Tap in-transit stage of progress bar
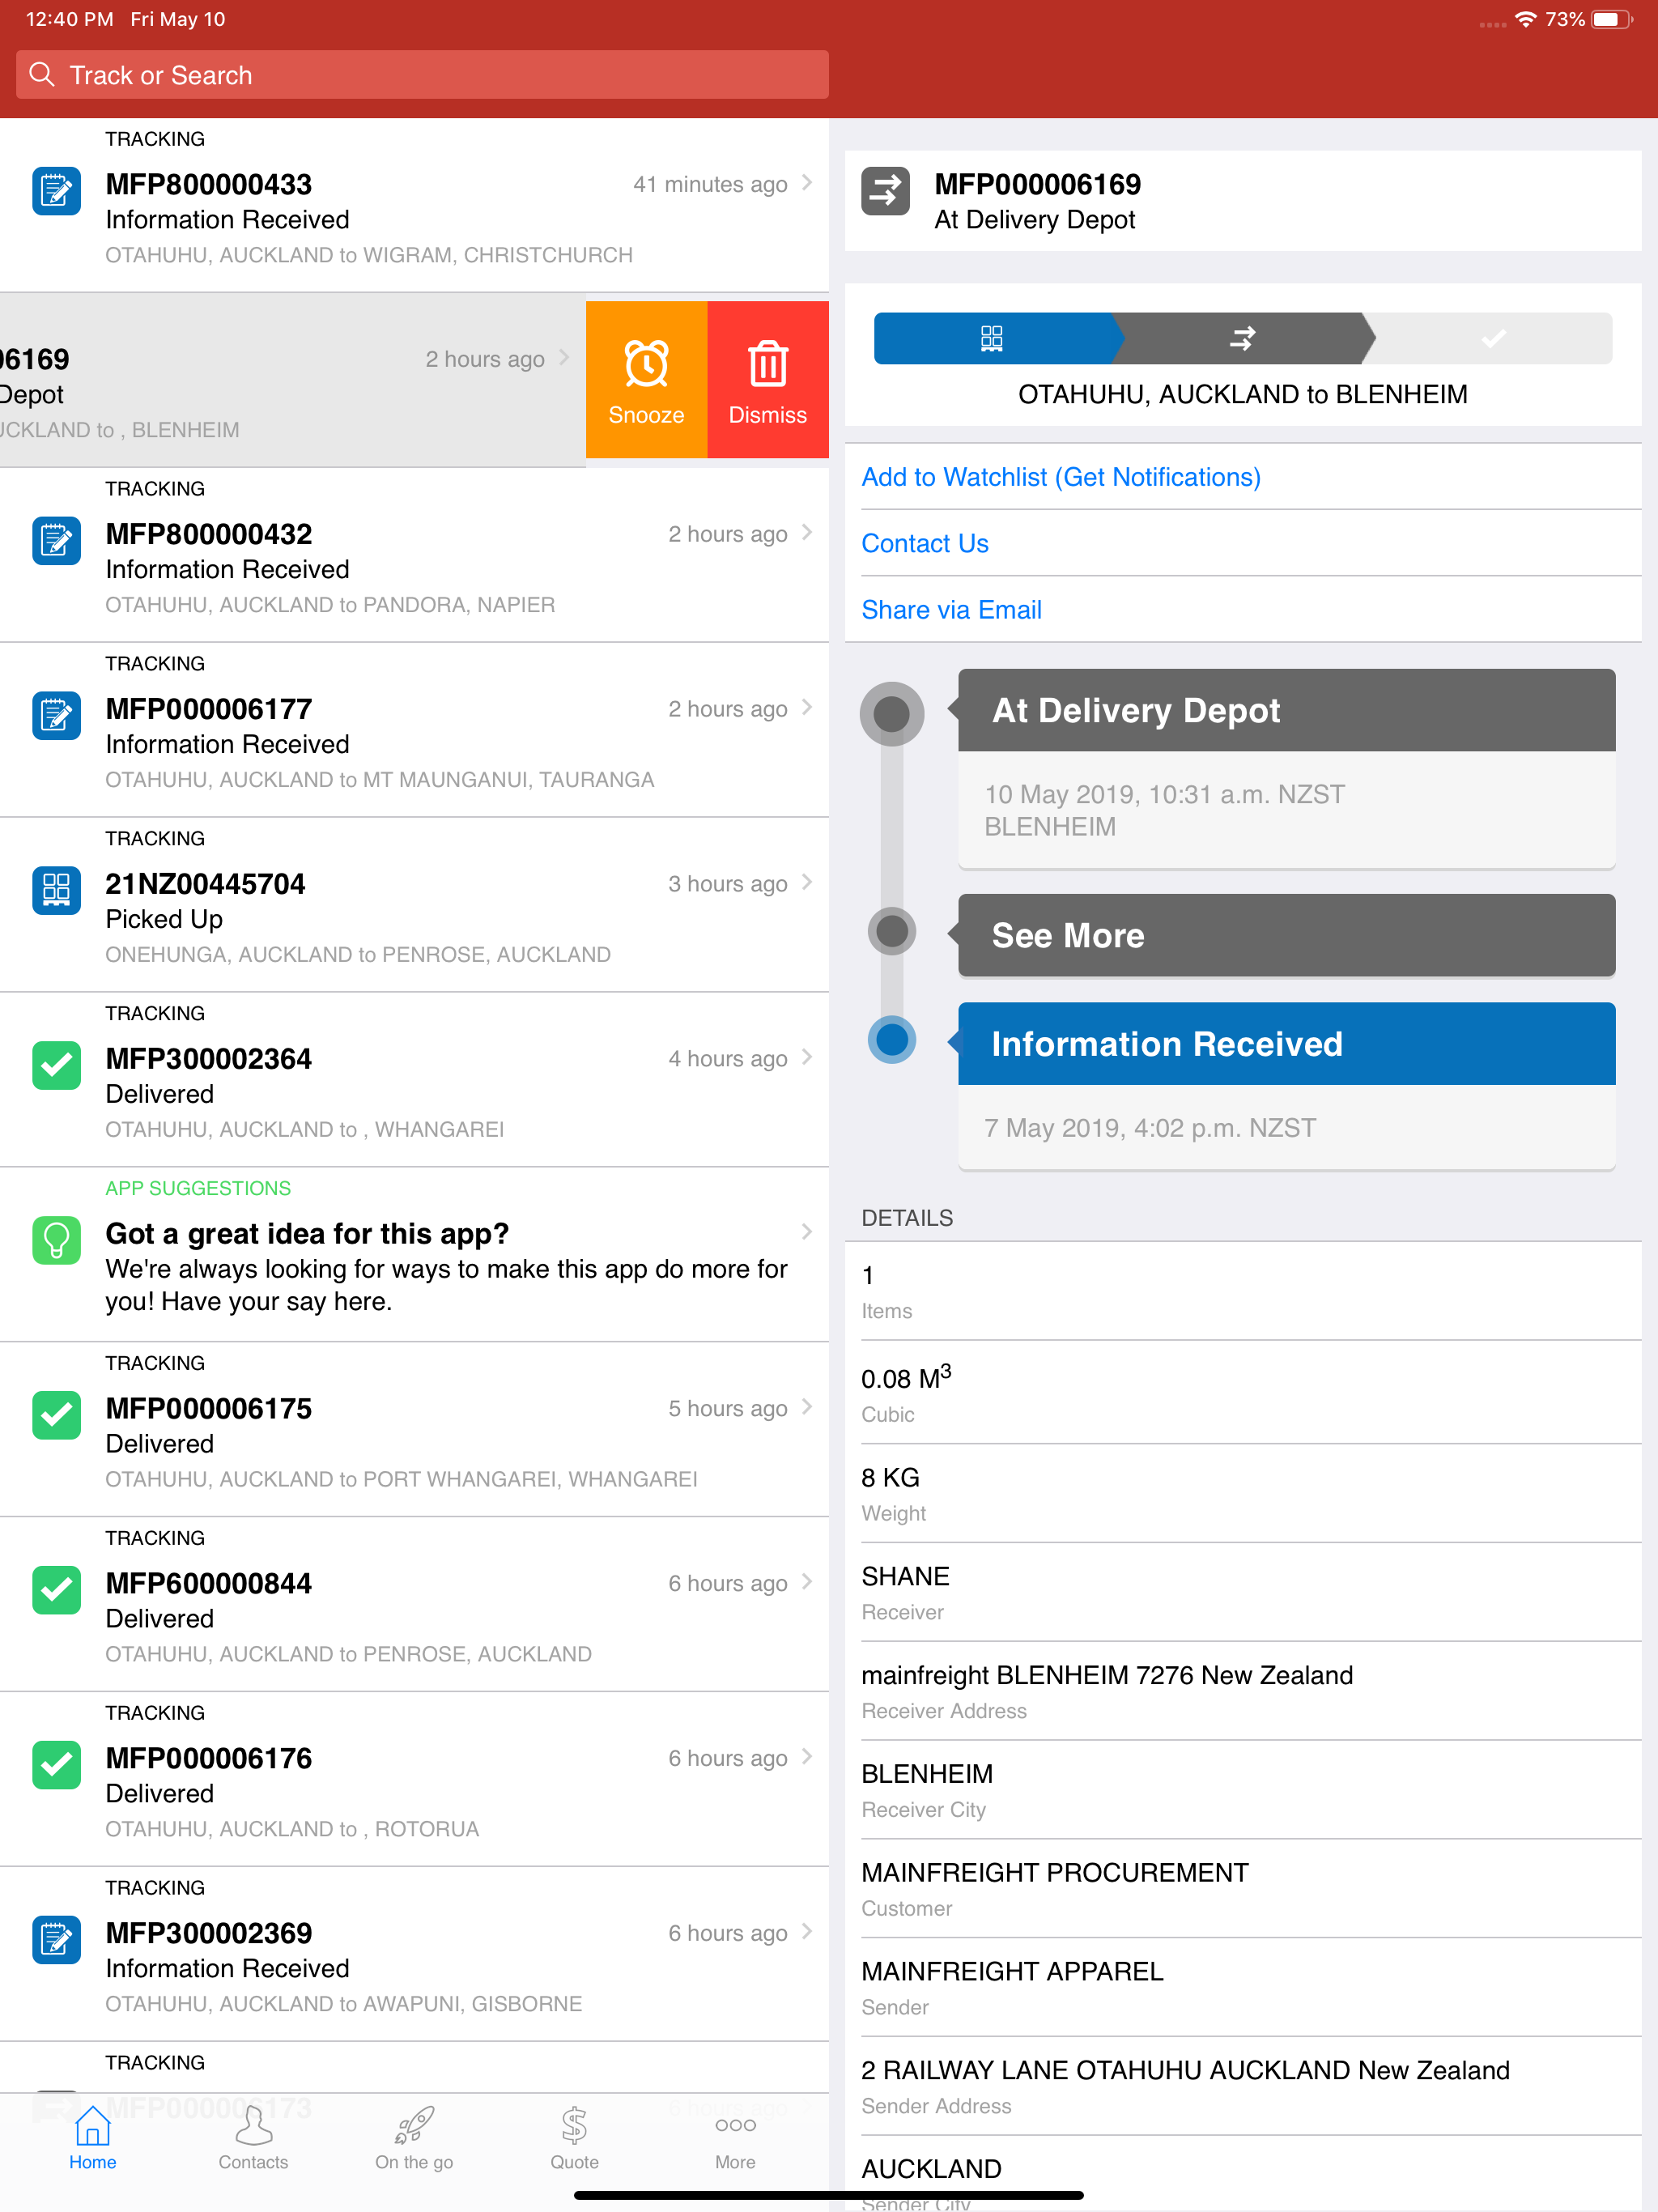Image resolution: width=1658 pixels, height=2212 pixels. click(1242, 338)
